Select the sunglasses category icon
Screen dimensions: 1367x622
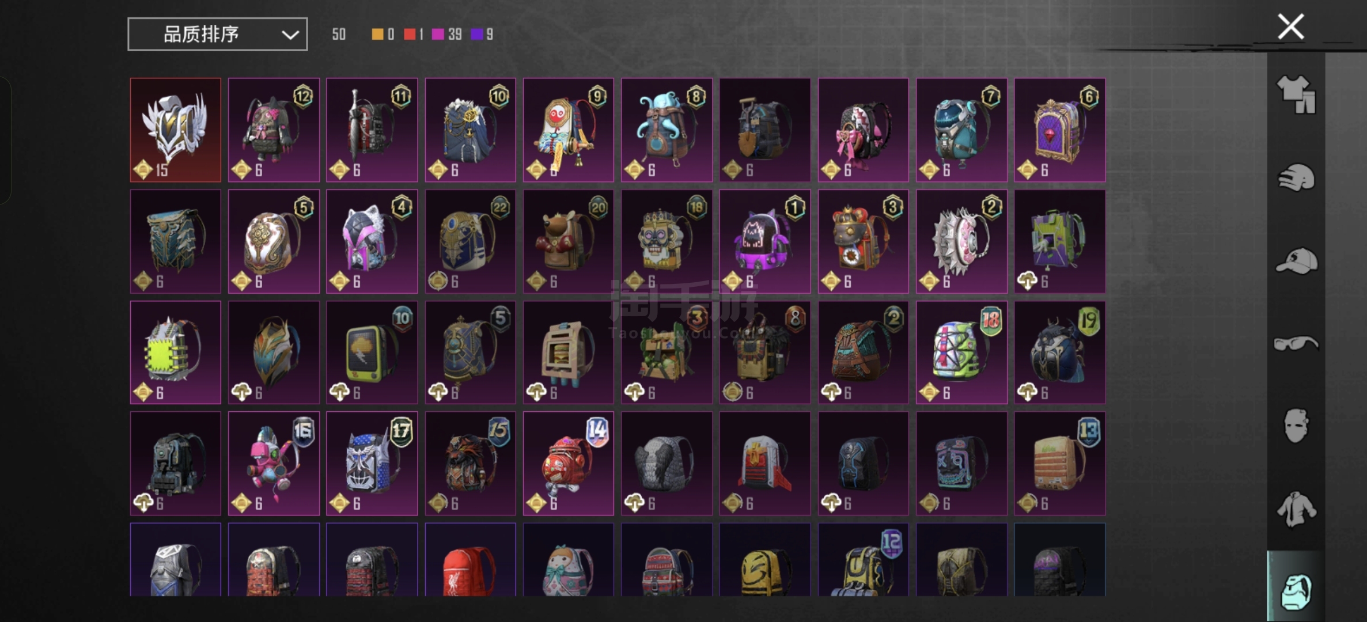(x=1296, y=344)
